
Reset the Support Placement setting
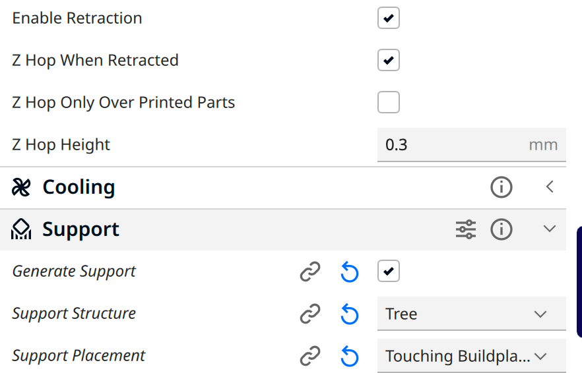click(x=349, y=357)
